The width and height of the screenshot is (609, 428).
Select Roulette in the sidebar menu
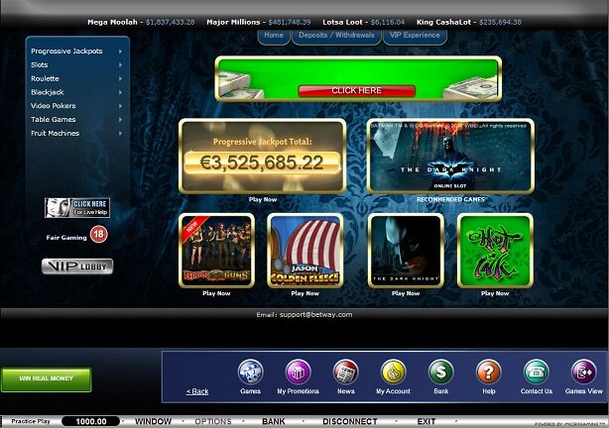45,78
